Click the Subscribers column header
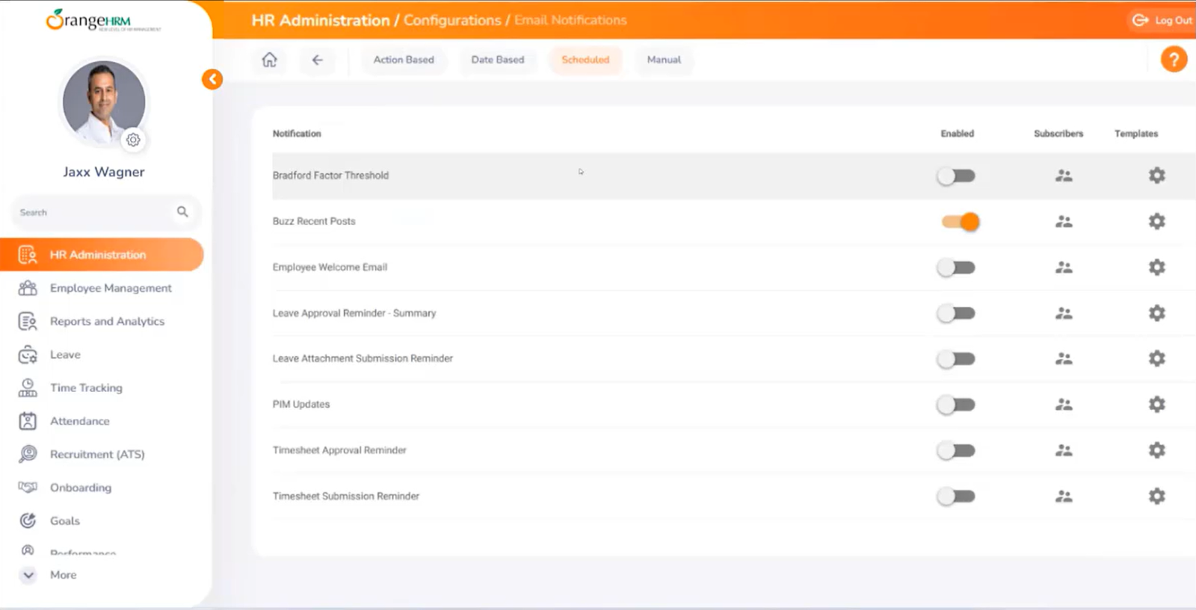Image resolution: width=1196 pixels, height=610 pixels. tap(1058, 134)
